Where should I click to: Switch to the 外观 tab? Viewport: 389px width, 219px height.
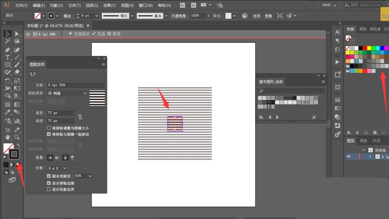coord(376,141)
